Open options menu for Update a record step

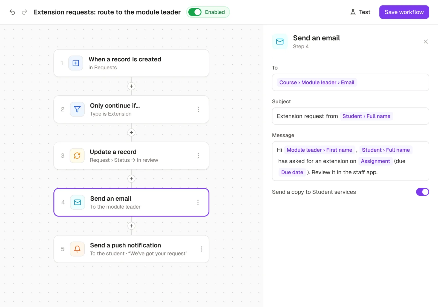pos(198,156)
